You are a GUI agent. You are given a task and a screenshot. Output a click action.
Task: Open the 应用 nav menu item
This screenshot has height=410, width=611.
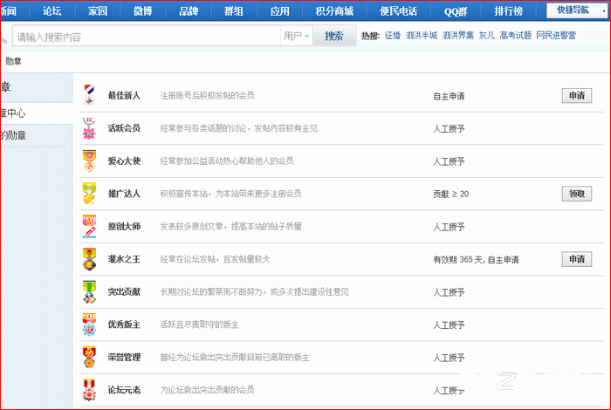(x=280, y=10)
